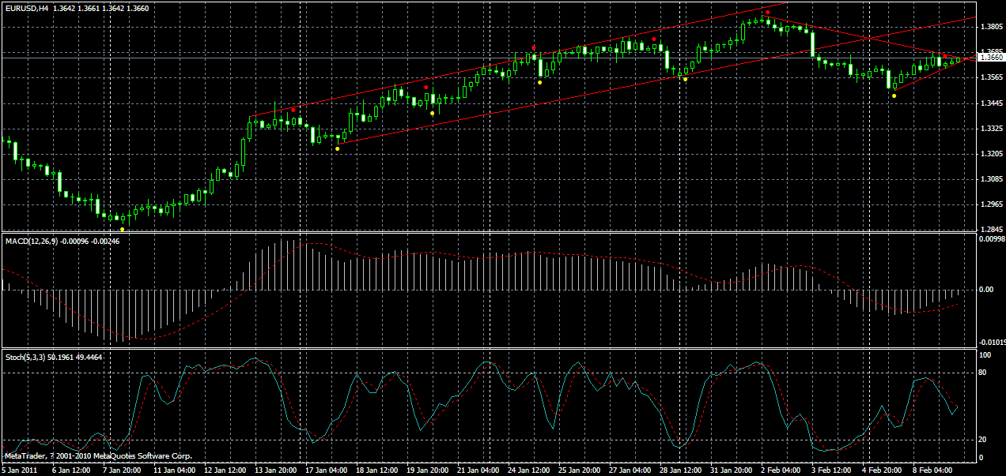Select the red dot marker near 13 Jan
1006x476 pixels.
(x=293, y=111)
